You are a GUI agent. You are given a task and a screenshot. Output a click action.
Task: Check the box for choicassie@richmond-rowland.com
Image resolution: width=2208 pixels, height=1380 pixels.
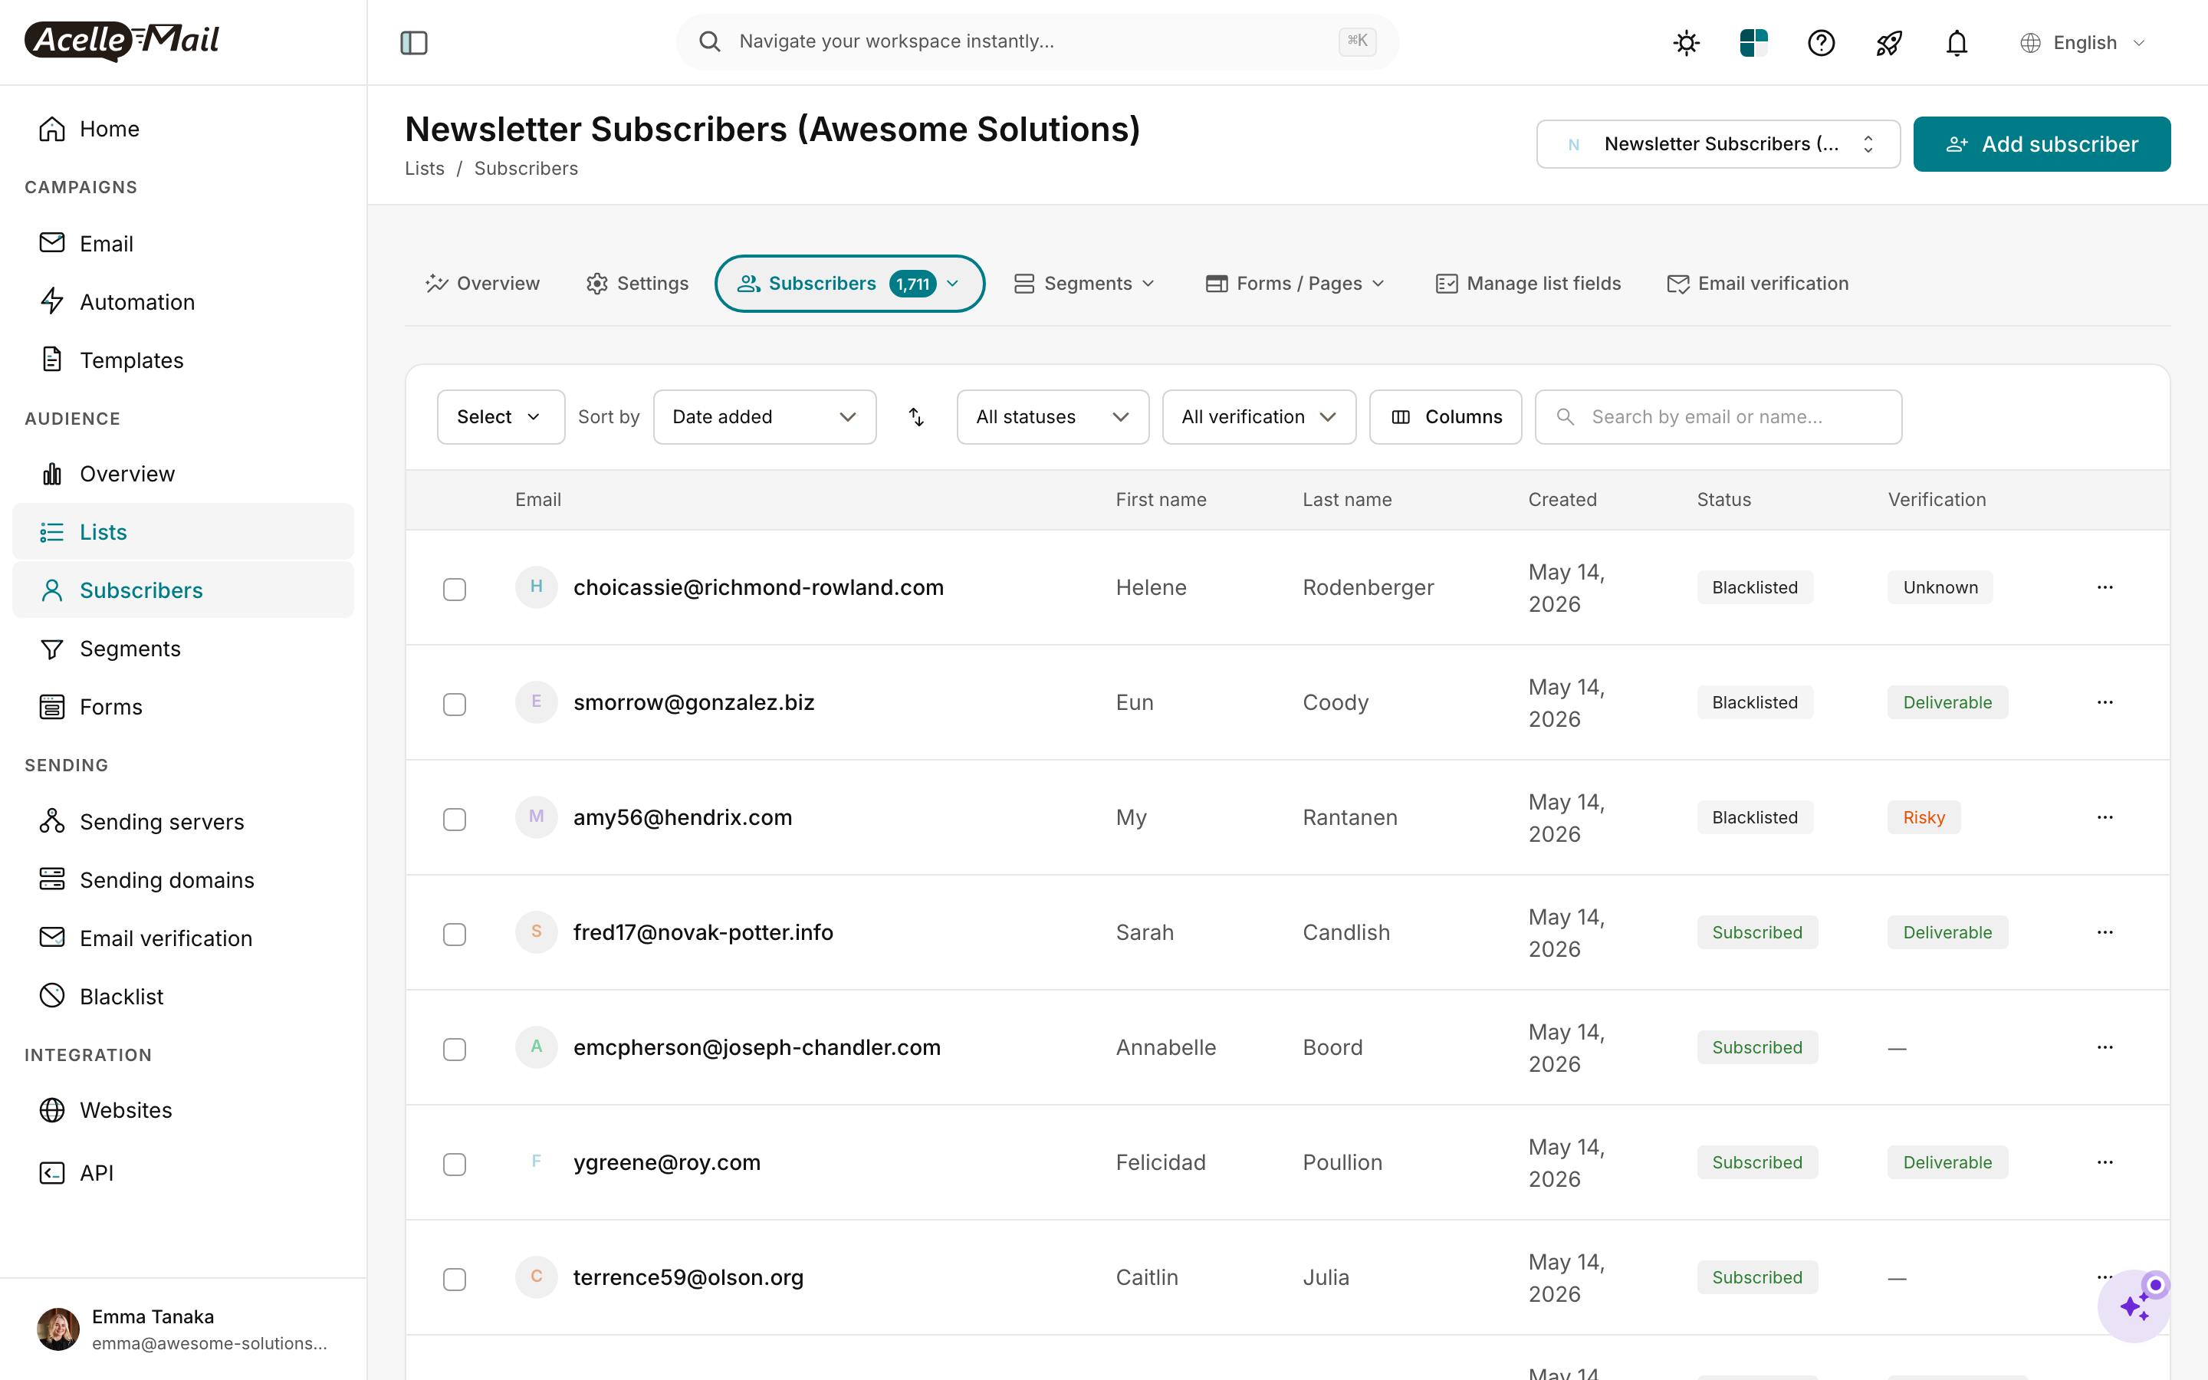(x=455, y=590)
